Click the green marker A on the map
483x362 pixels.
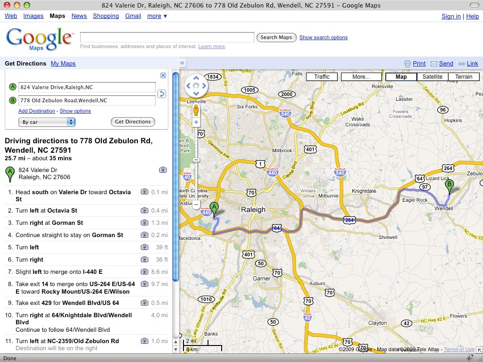[x=214, y=209]
